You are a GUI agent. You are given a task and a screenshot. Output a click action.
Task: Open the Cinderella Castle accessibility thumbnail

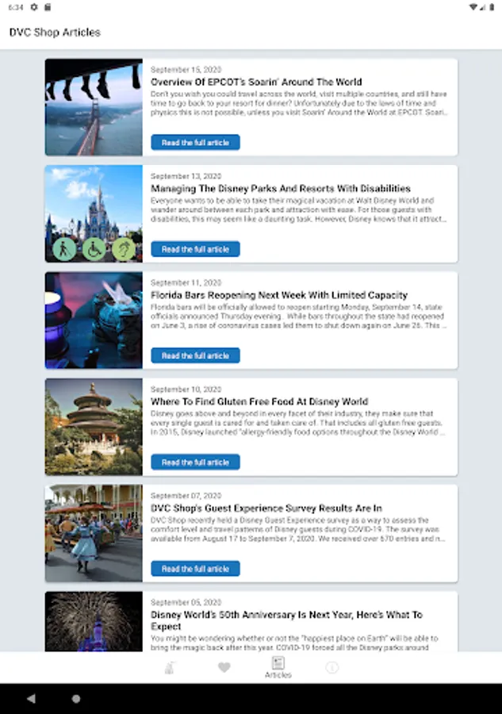94,213
